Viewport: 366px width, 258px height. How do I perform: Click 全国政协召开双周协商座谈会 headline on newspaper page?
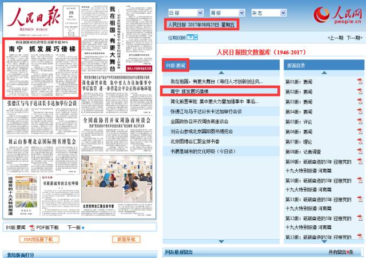117,120
